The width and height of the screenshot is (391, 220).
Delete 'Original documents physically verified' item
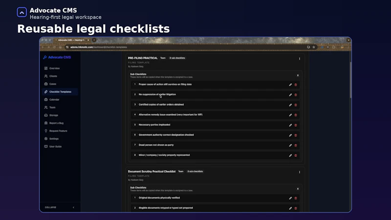tap(296, 198)
